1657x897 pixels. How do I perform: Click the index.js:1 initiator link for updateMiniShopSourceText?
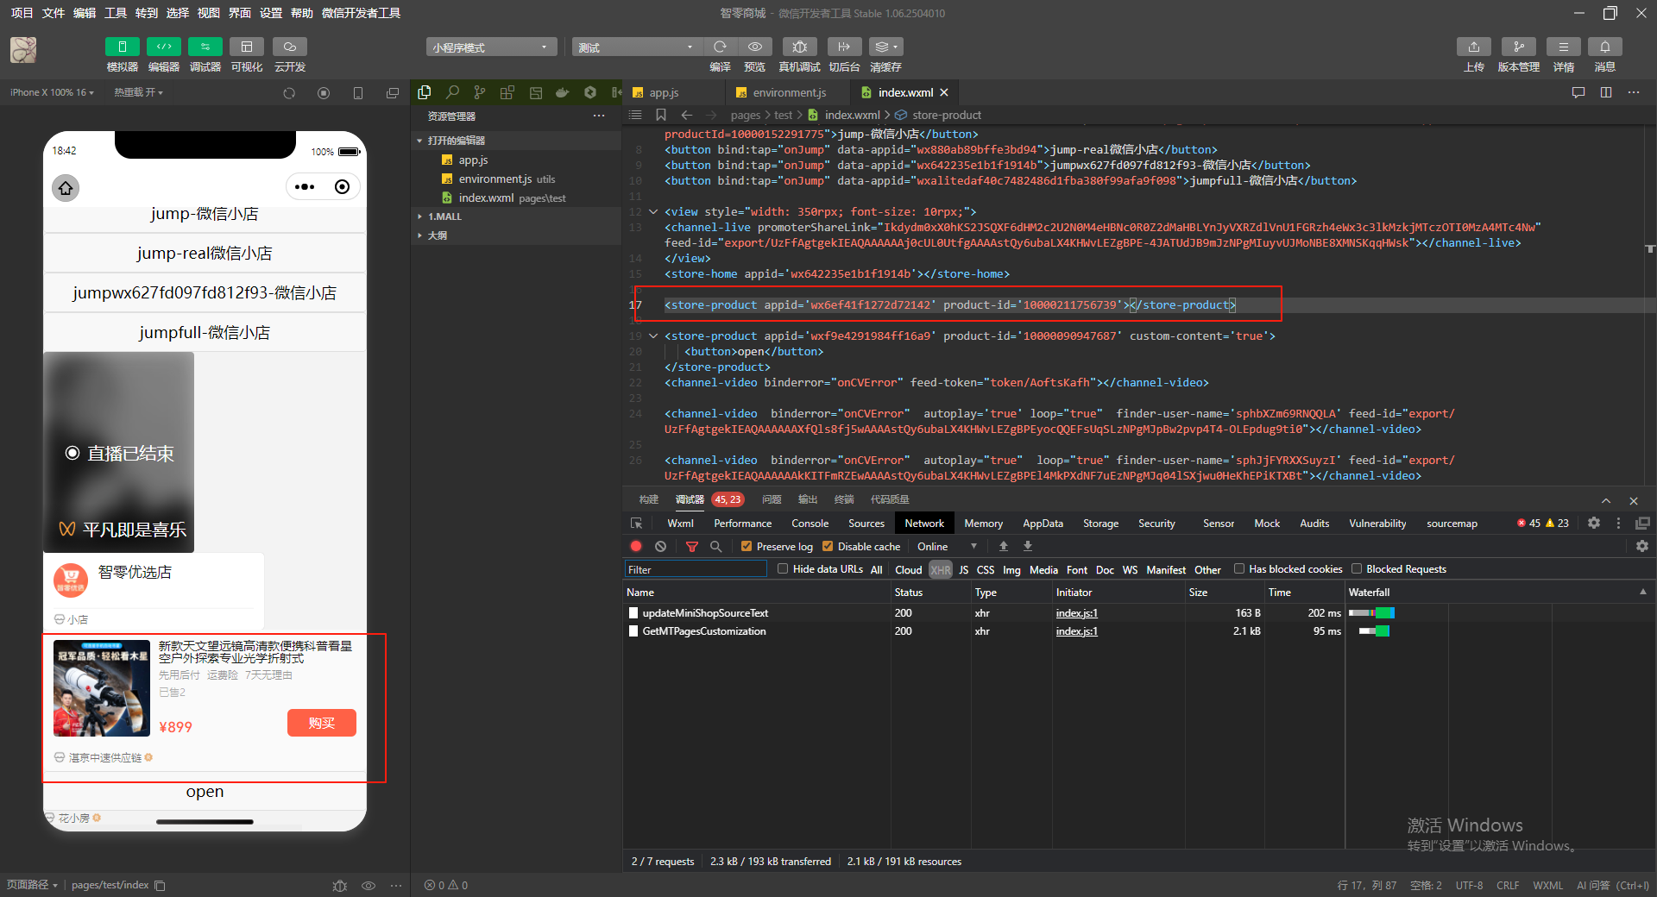1076,613
